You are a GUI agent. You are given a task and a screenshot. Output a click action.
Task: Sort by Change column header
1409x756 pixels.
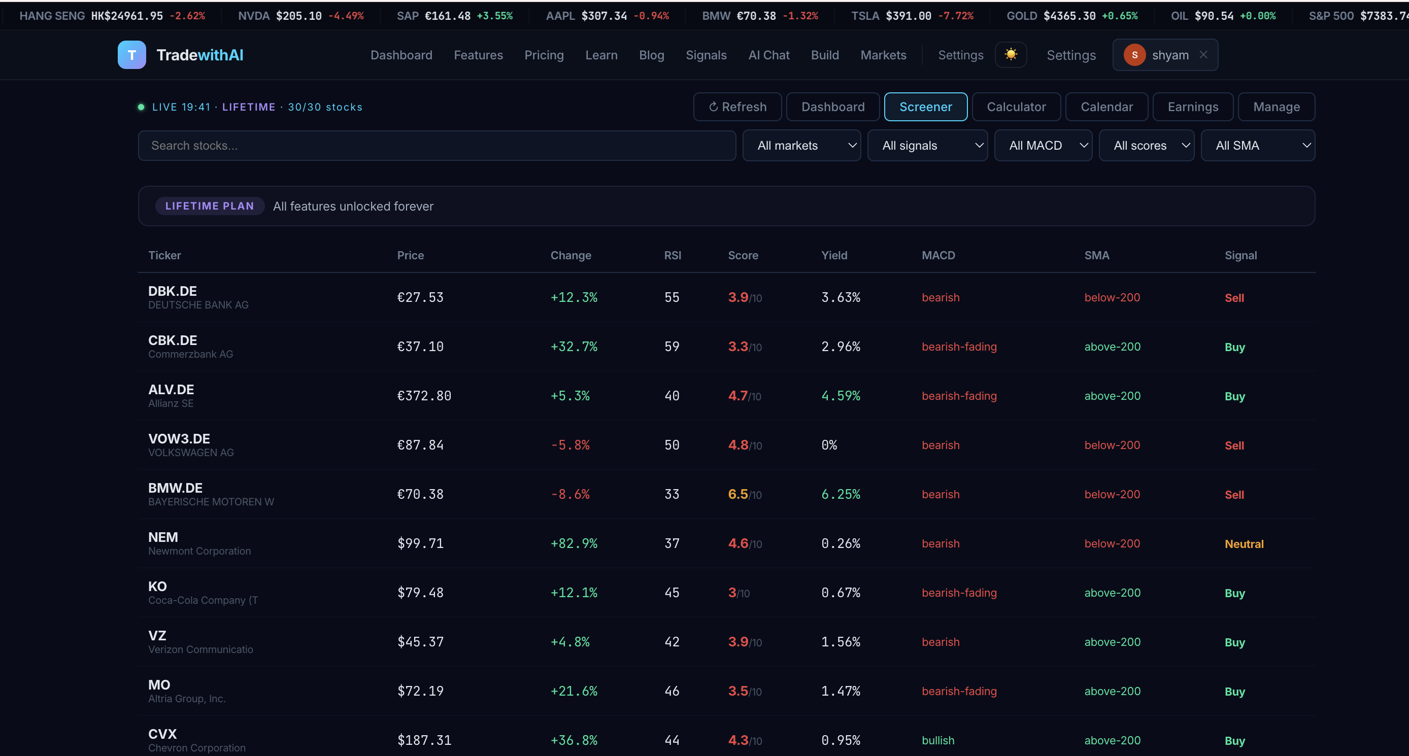(571, 255)
